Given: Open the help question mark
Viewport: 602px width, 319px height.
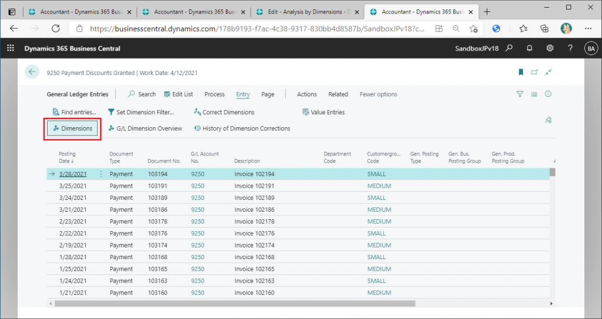Looking at the screenshot, I should pos(570,48).
